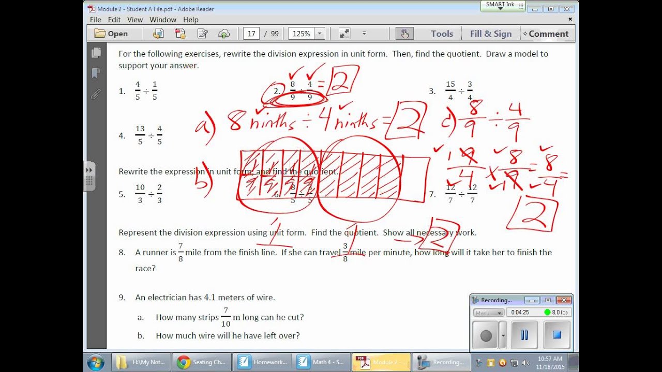Image resolution: width=662 pixels, height=372 pixels.
Task: Expand the SMART Ink floating toolbar arrows
Action: (x=89, y=169)
